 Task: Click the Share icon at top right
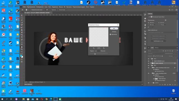pos(176,10)
